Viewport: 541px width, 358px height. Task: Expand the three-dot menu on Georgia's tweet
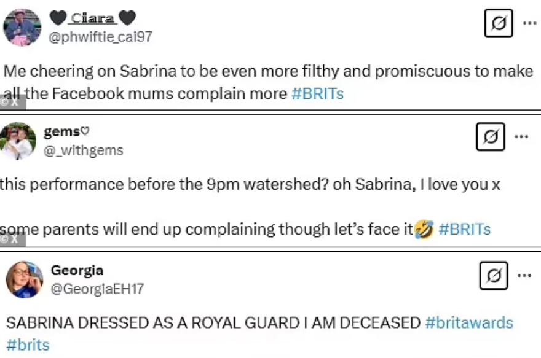pyautogui.click(x=524, y=276)
